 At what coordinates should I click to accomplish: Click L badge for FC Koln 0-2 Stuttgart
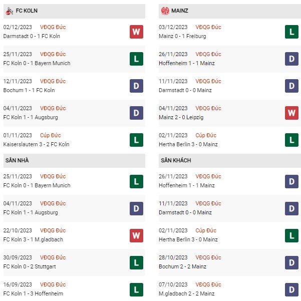tap(136, 262)
